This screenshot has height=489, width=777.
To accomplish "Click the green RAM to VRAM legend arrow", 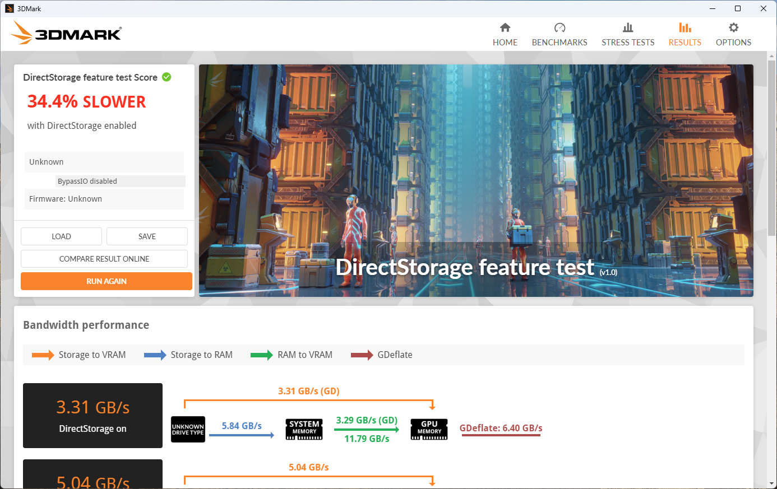I will [261, 355].
